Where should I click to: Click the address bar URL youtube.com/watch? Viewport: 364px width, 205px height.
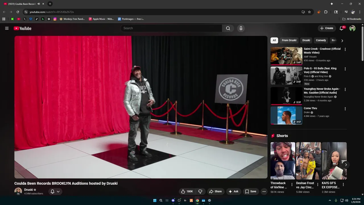coord(52,12)
